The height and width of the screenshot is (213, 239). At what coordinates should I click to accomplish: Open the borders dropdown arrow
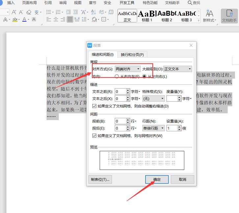[108, 19]
